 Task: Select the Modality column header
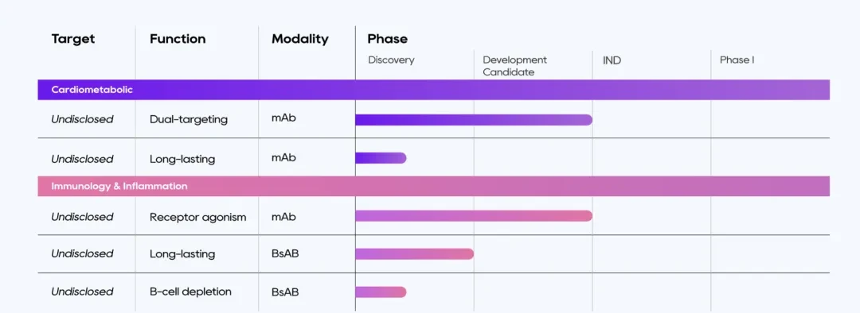click(300, 39)
